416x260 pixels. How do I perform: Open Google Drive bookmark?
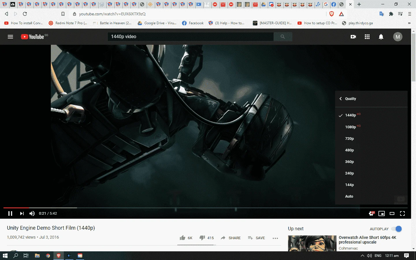[x=157, y=23]
